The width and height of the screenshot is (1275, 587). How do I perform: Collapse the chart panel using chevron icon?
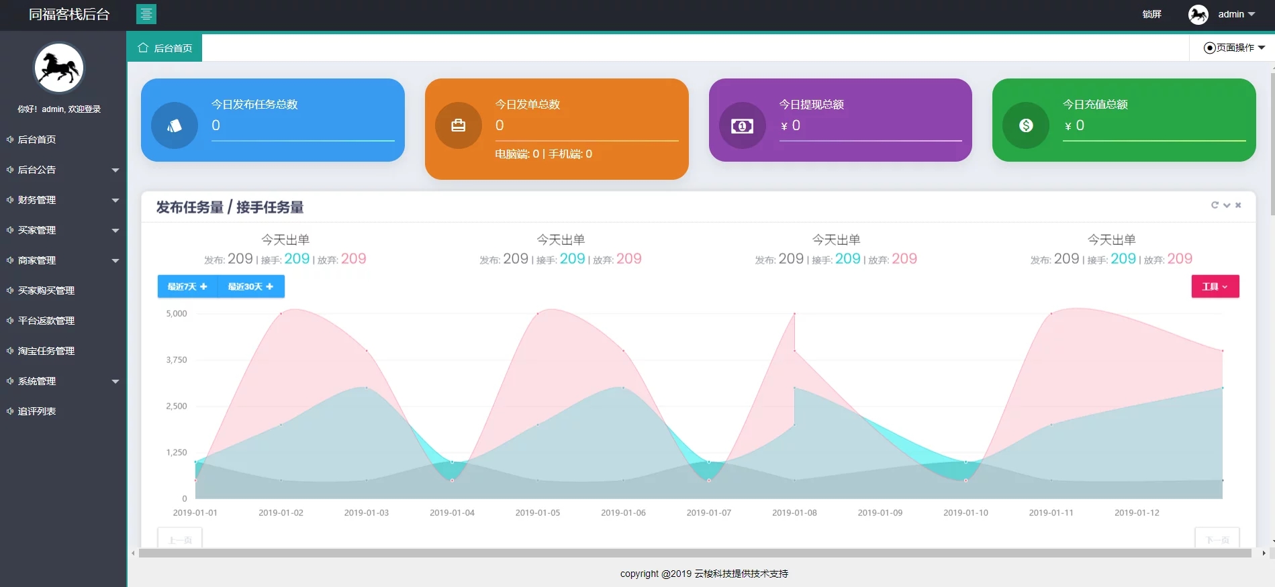click(x=1227, y=205)
